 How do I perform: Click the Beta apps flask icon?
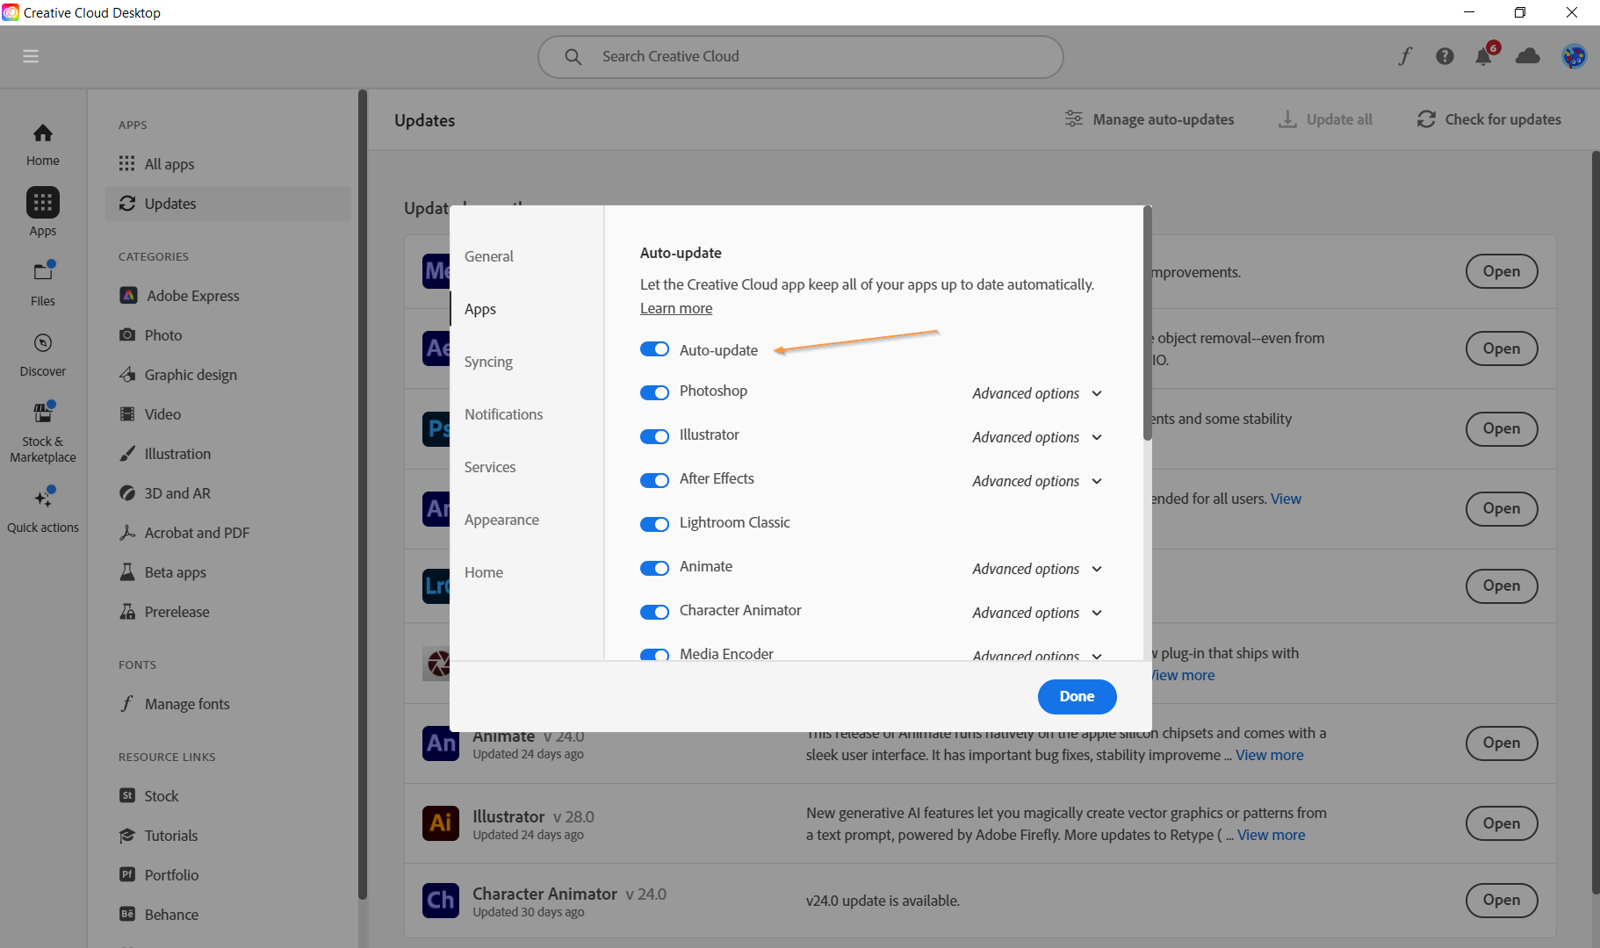tap(127, 572)
